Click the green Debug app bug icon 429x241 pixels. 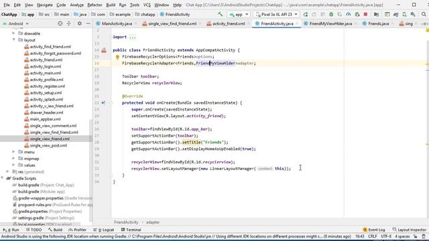coord(331,14)
